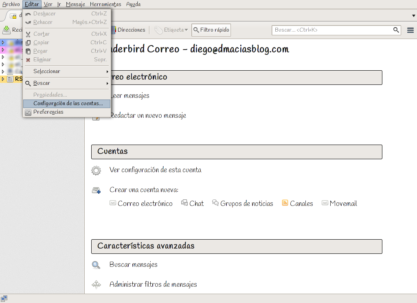Create new Correo electrónico account
417x303 pixels.
(145, 203)
